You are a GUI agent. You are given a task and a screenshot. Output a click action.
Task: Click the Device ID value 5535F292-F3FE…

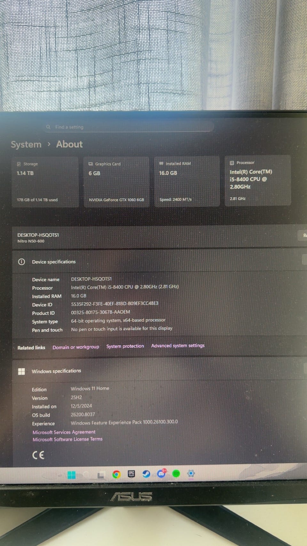[114, 304]
